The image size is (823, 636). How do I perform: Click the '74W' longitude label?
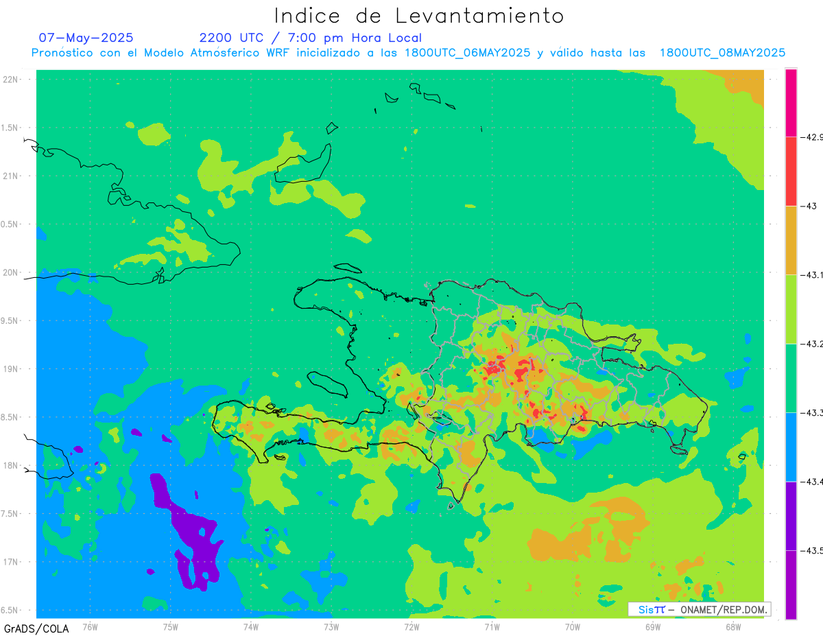tap(250, 626)
